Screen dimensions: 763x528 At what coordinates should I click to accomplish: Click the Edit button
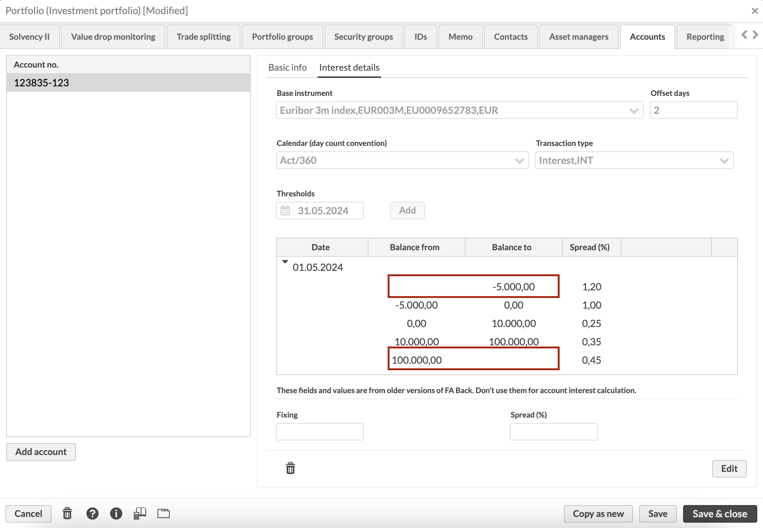[729, 469]
